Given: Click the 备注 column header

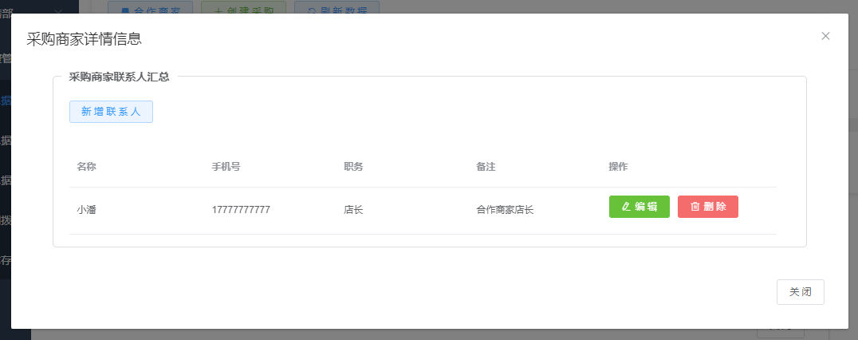Looking at the screenshot, I should (486, 167).
